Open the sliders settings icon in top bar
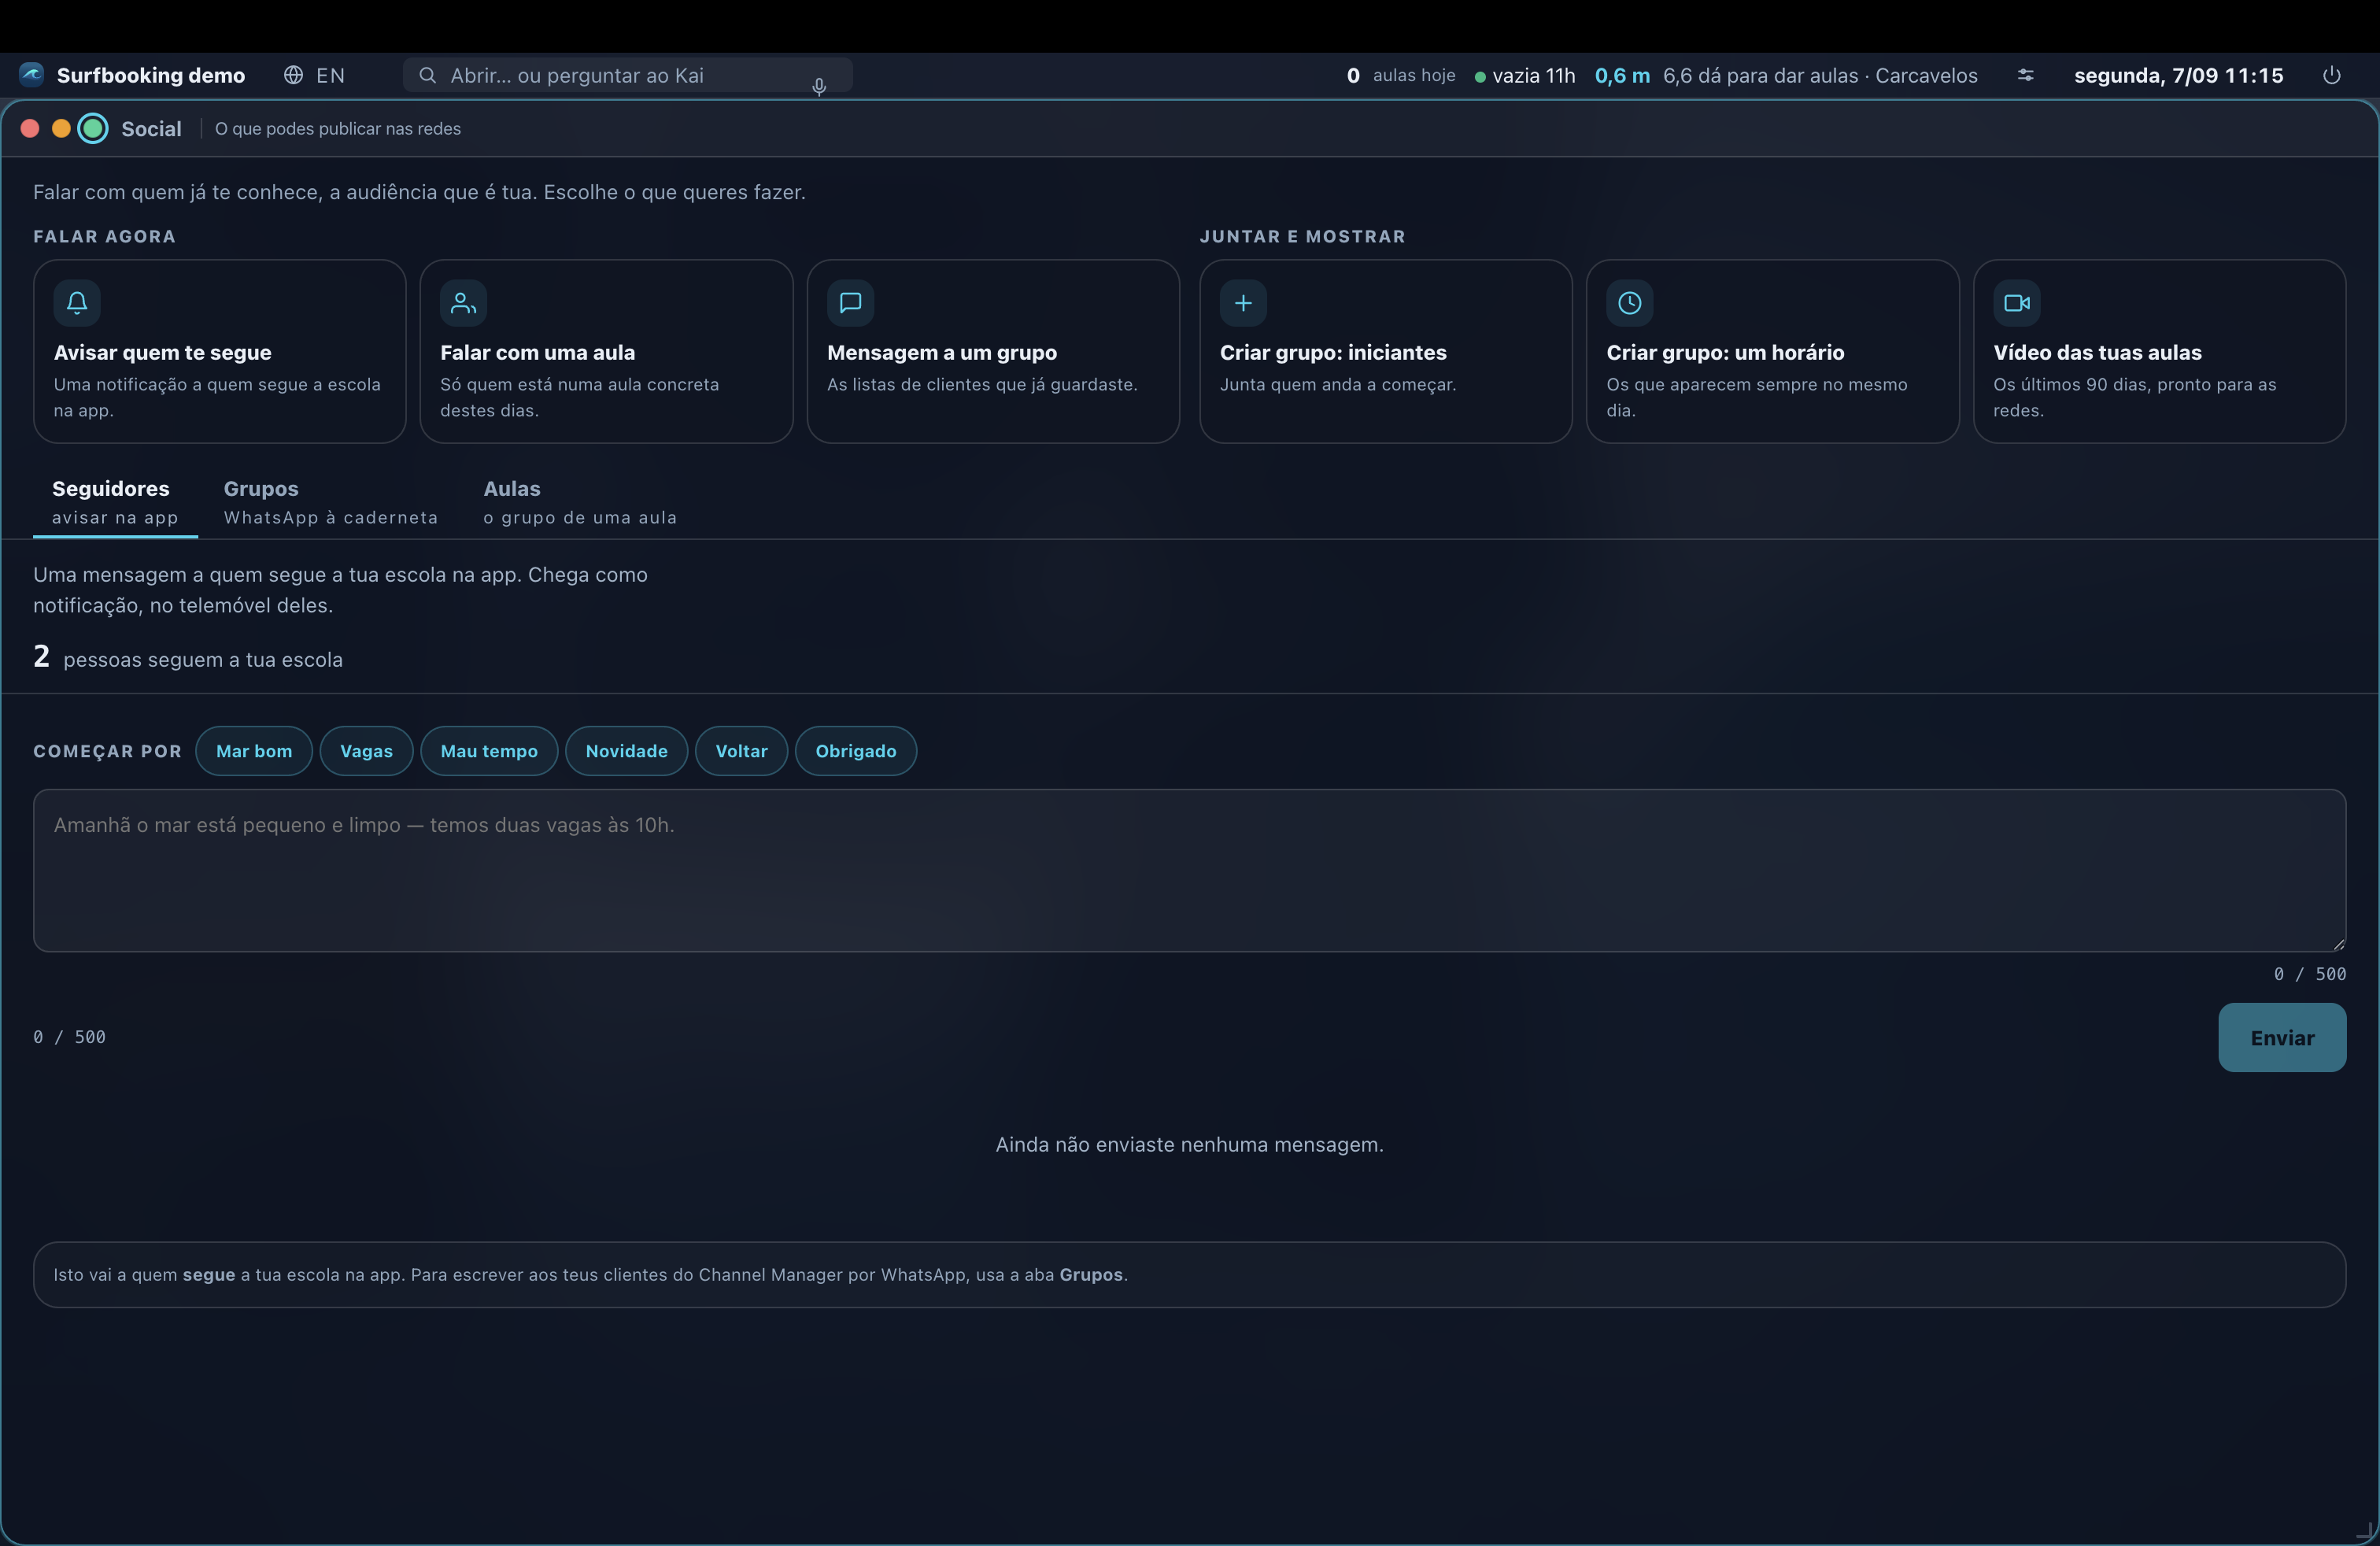The width and height of the screenshot is (2380, 1546). tap(2025, 75)
